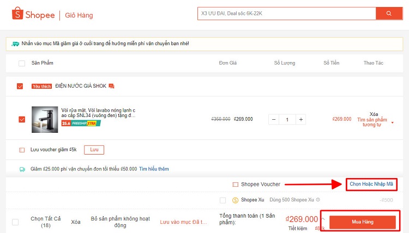Enable the Shopee Xu checkbox
This screenshot has height=233, width=409.
click(222, 200)
